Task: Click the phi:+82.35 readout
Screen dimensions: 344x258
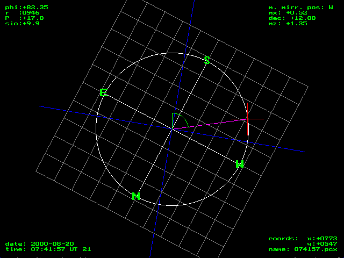Action: click(26, 7)
